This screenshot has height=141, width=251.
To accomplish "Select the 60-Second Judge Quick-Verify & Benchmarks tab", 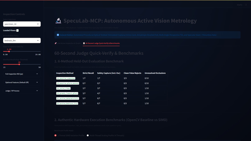I will coord(101,43).
